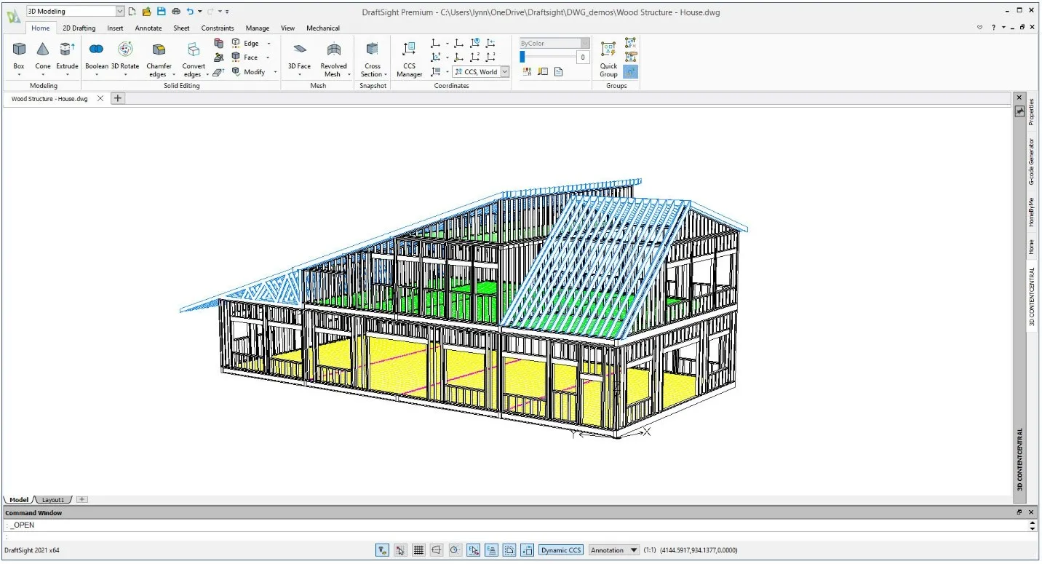Viewport: 1042px width, 564px height.
Task: Open the 3D CONTENTCENTRAL sidebar panel
Action: pos(1031,291)
